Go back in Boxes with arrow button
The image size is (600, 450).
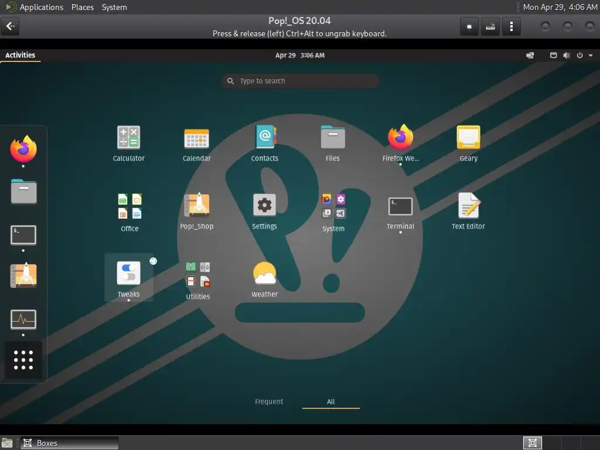[10, 26]
